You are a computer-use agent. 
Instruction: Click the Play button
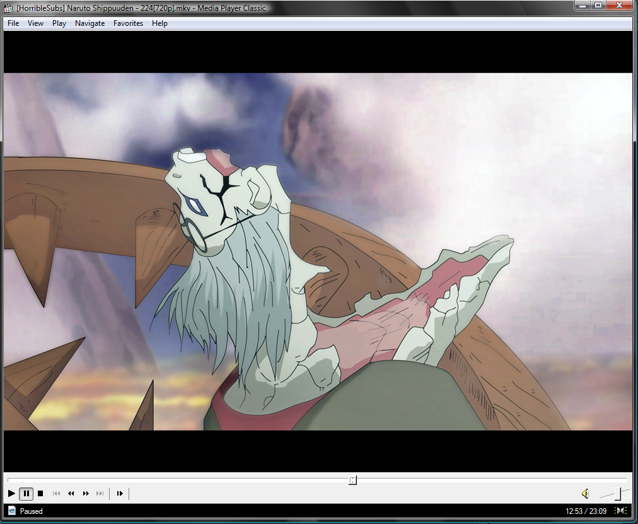(x=11, y=494)
